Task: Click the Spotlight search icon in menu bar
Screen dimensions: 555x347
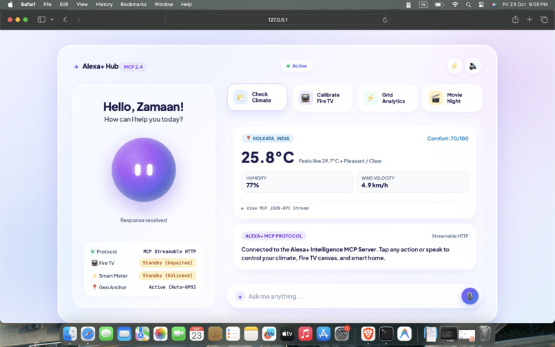Action: (x=468, y=5)
